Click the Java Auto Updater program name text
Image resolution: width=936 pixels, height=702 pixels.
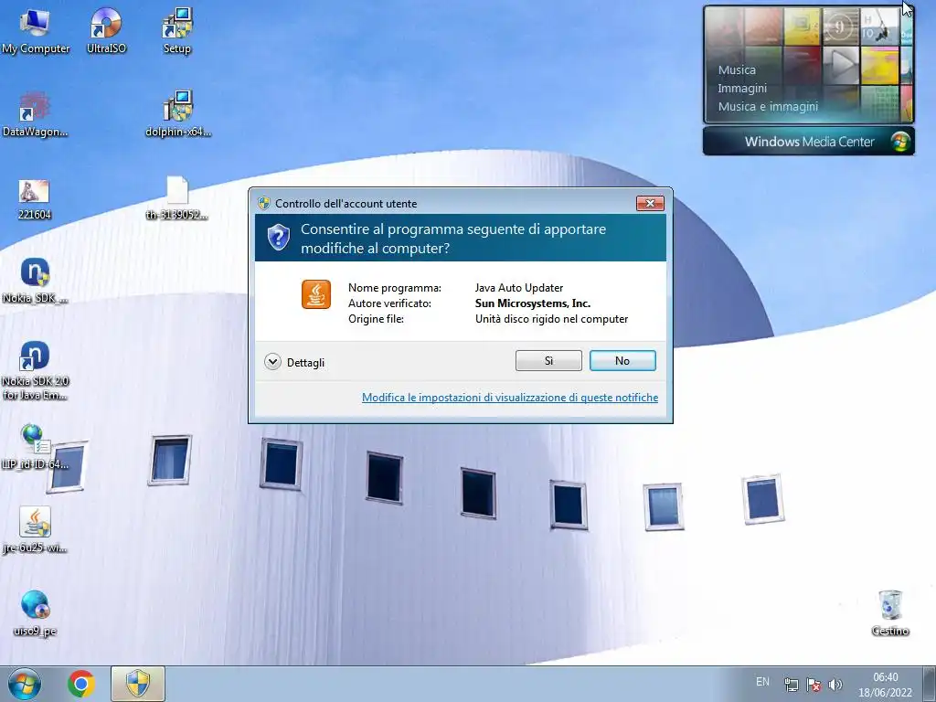click(x=519, y=288)
